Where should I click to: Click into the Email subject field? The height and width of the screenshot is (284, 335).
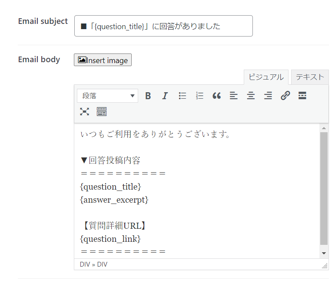[163, 26]
